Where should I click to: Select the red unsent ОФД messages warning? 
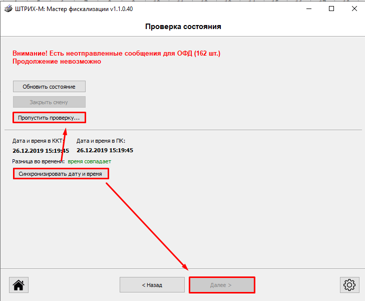[116, 53]
